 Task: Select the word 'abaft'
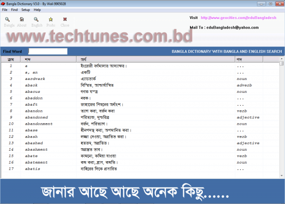[x=31, y=105]
